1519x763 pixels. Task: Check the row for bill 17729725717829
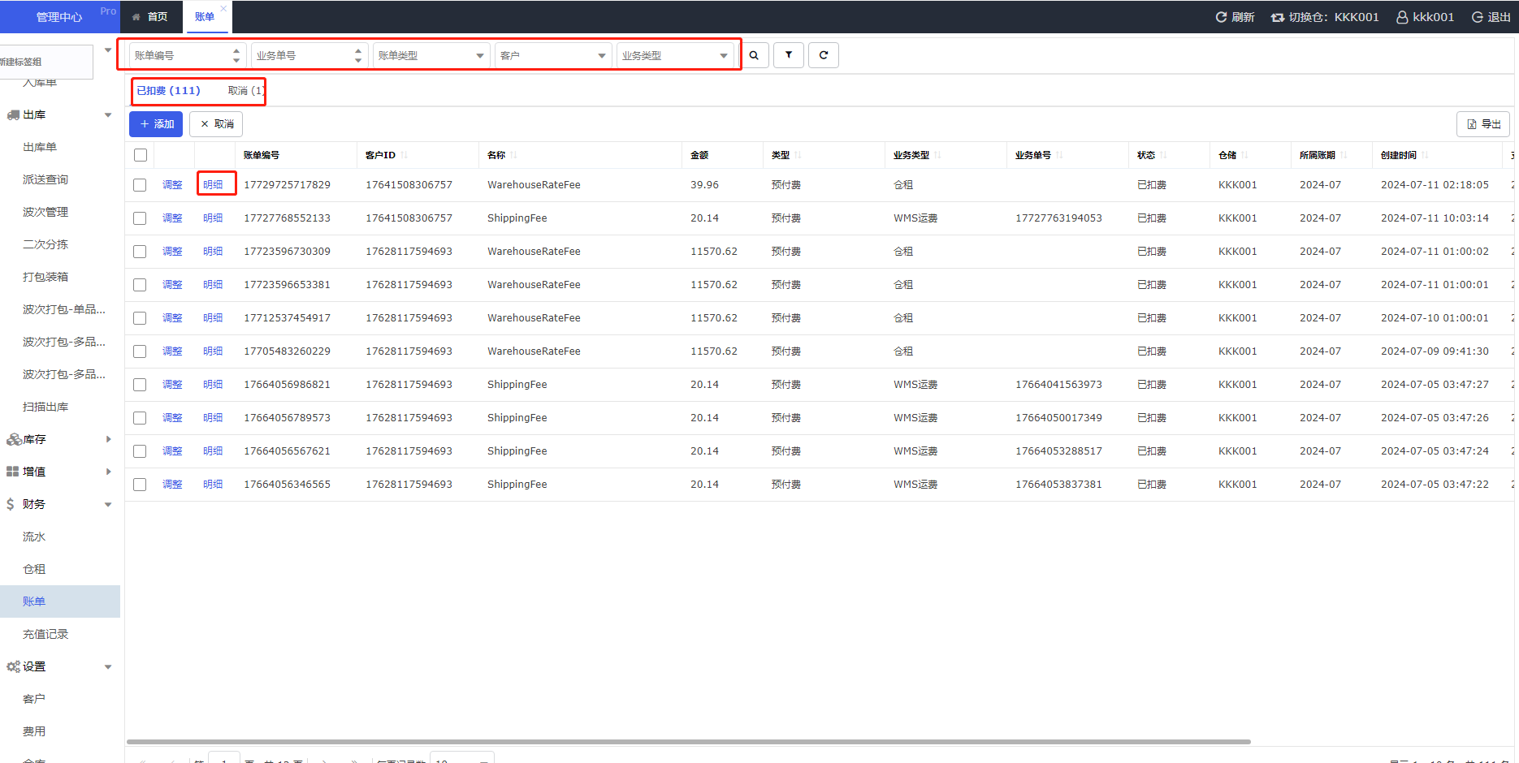pos(140,185)
